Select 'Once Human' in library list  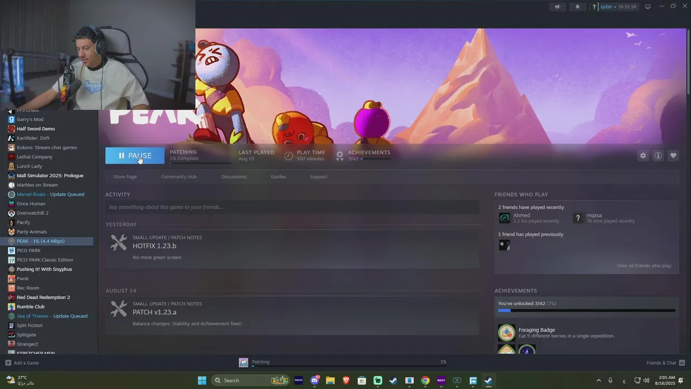[x=31, y=204]
